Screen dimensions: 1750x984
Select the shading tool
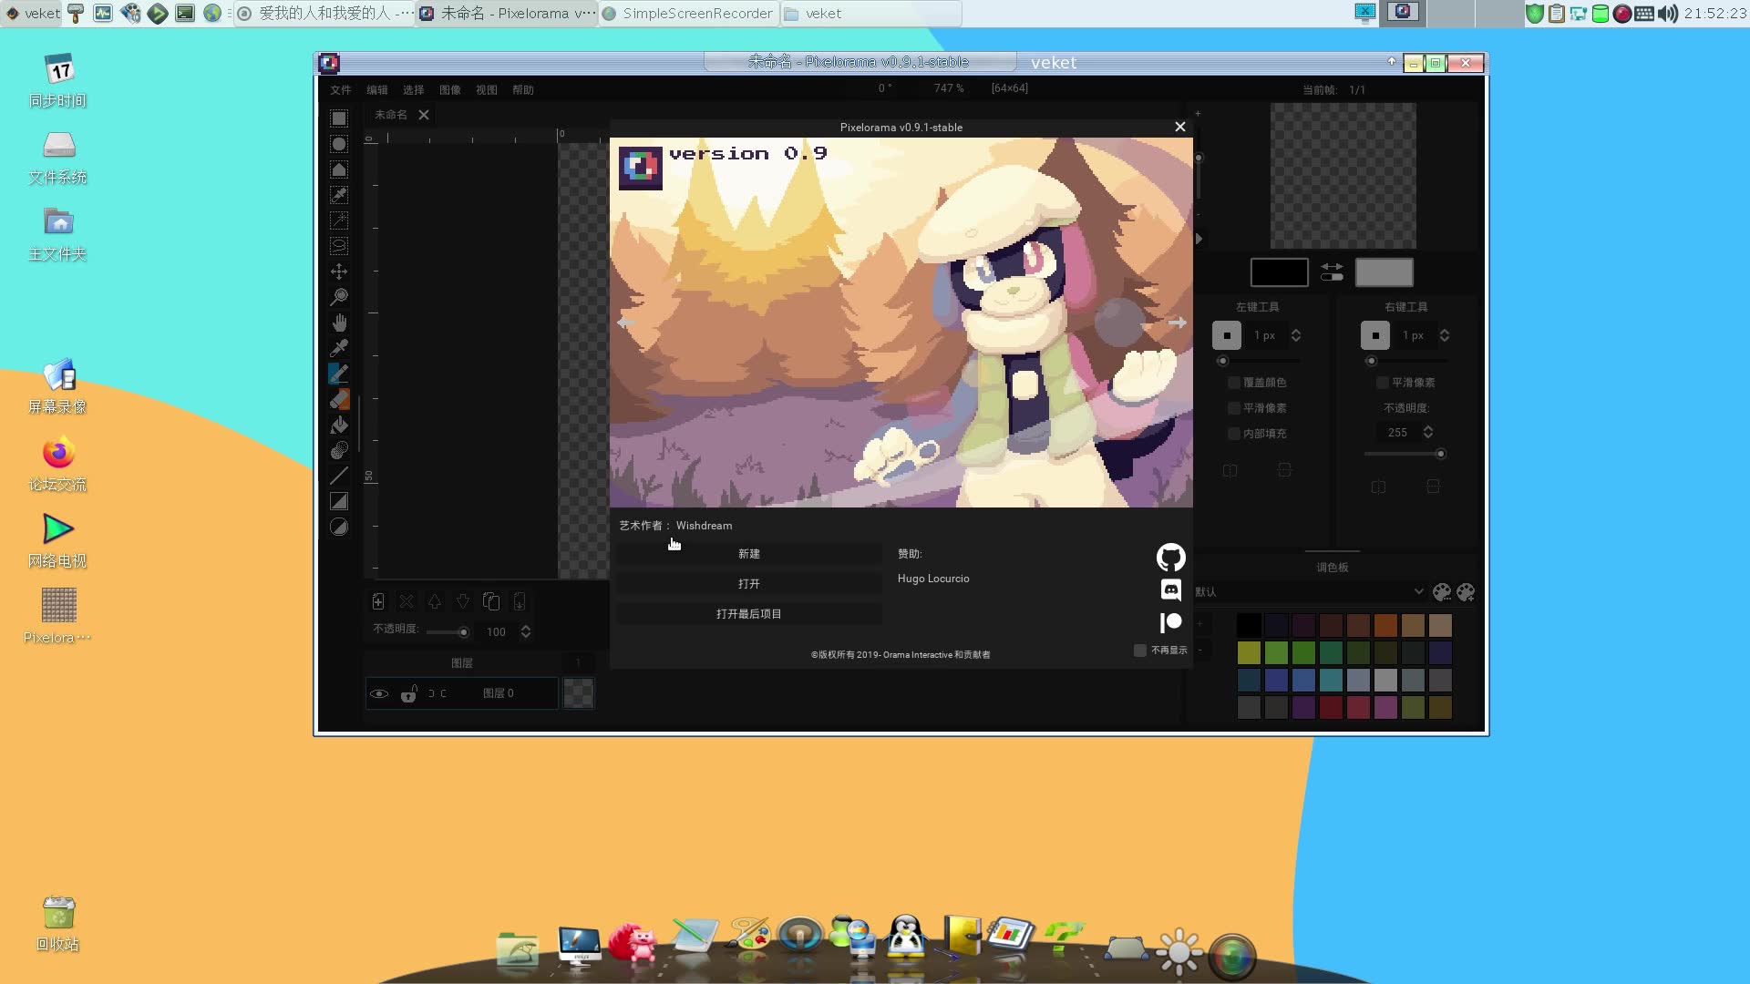coord(338,450)
